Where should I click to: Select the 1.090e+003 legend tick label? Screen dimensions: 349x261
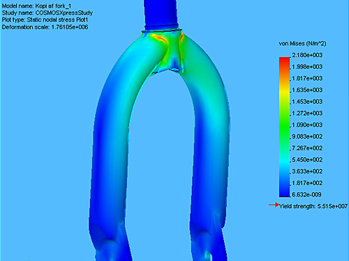coord(307,125)
